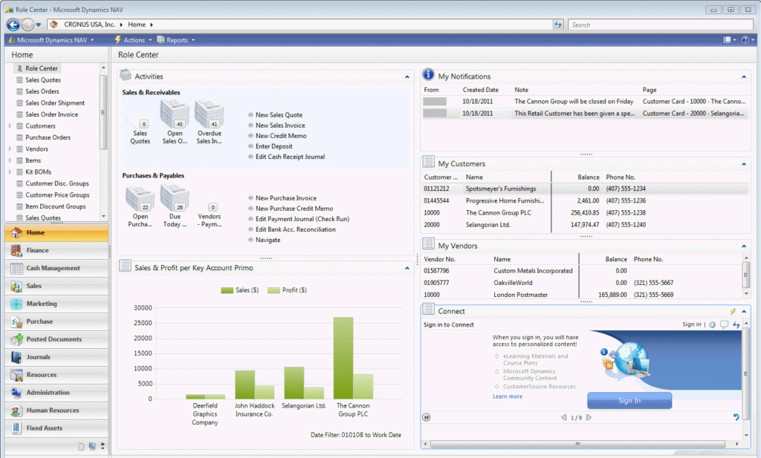Click the Profit ($) legend swatch
Screen dimensions: 761x458
pos(273,290)
